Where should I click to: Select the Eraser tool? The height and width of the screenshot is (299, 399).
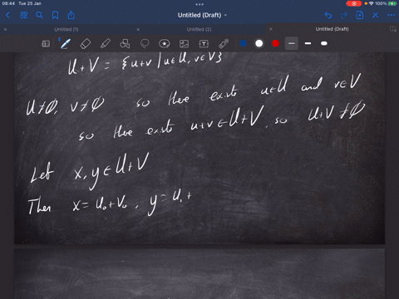(x=86, y=44)
